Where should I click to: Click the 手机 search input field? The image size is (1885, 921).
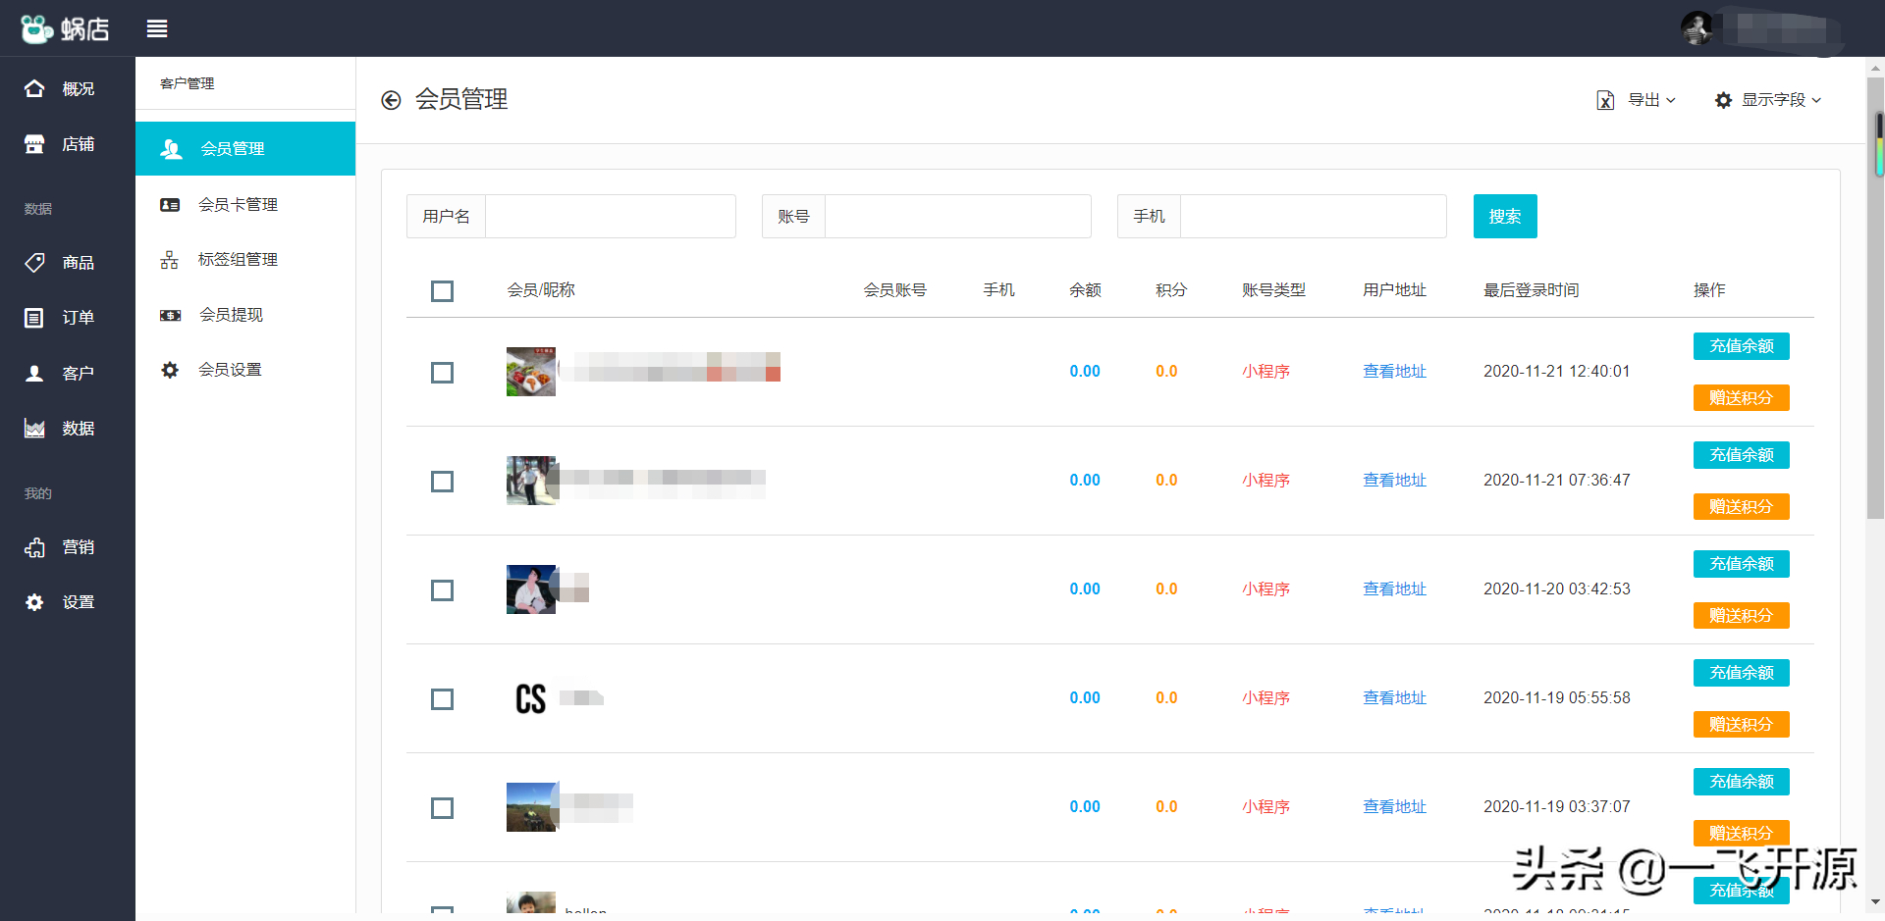click(x=1314, y=216)
